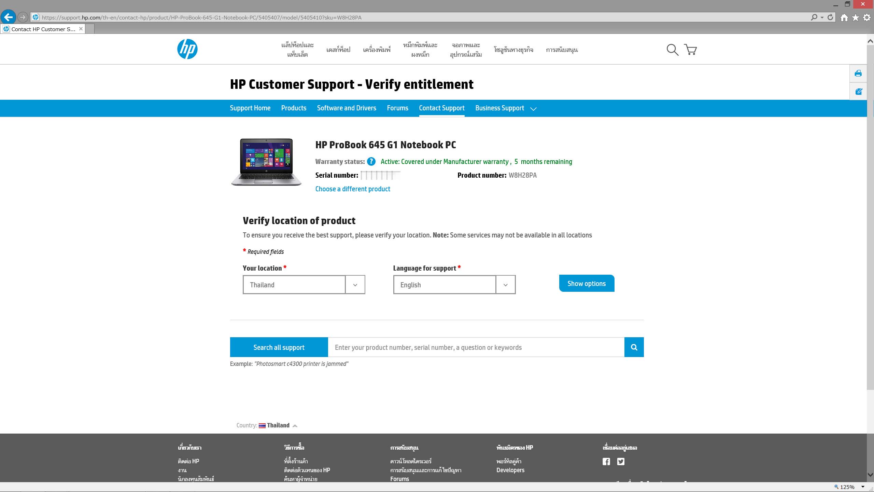Click the ที่ตั้งร้านค้า footer link

point(296,461)
